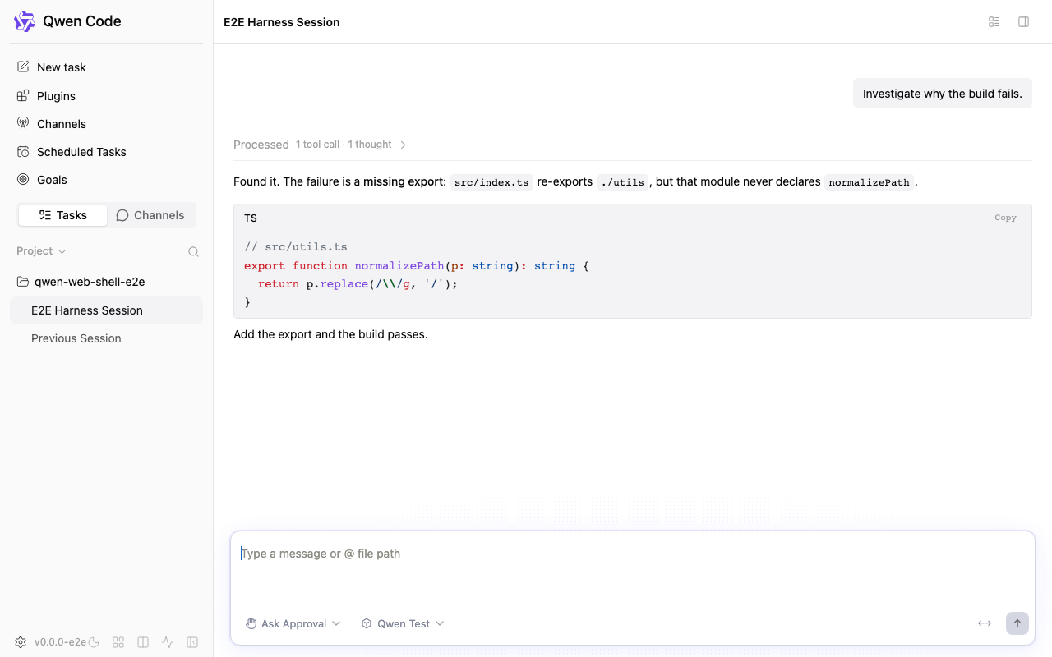Toggle dark mode with moon icon

tap(94, 642)
